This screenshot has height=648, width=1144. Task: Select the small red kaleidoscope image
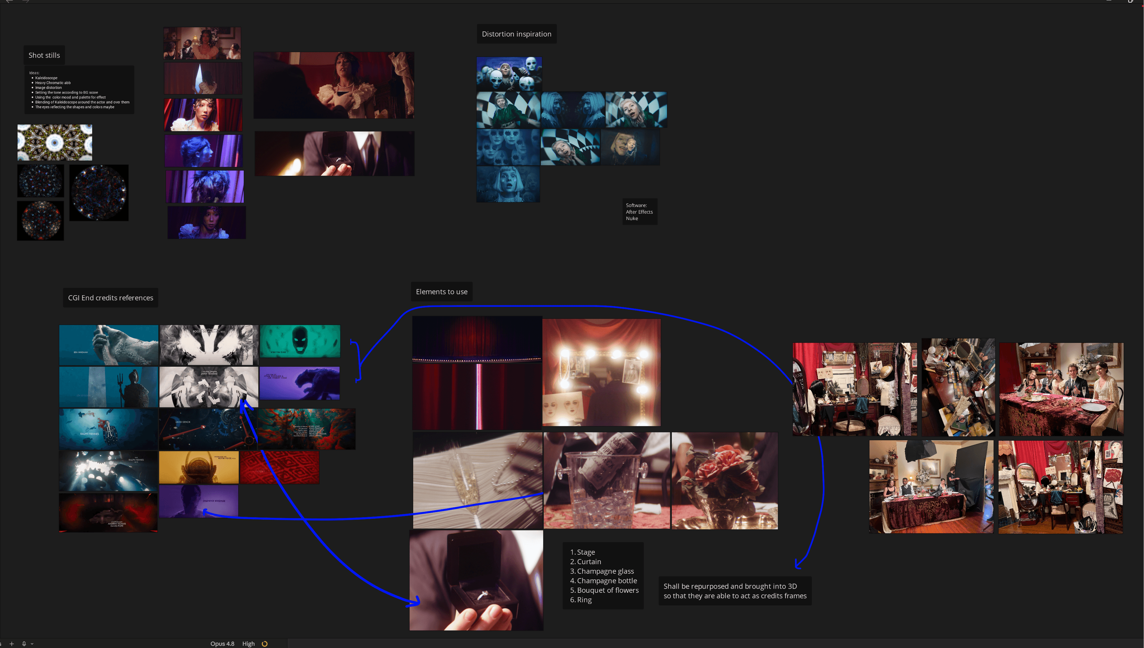tap(41, 221)
